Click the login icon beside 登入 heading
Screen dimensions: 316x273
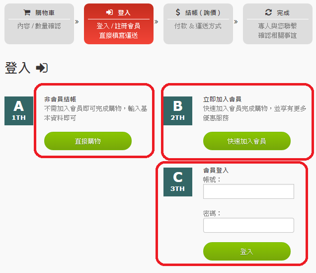tap(42, 68)
